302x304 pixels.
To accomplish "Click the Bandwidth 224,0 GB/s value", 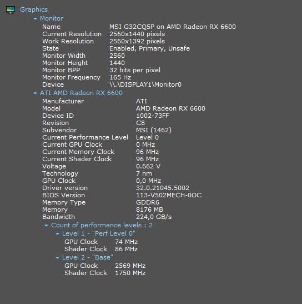I will tap(154, 217).
